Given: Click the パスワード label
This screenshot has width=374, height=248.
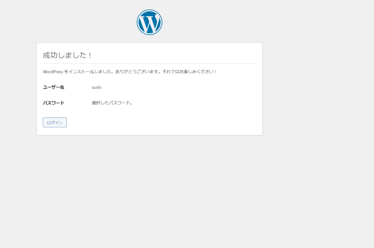Looking at the screenshot, I should pyautogui.click(x=54, y=103).
